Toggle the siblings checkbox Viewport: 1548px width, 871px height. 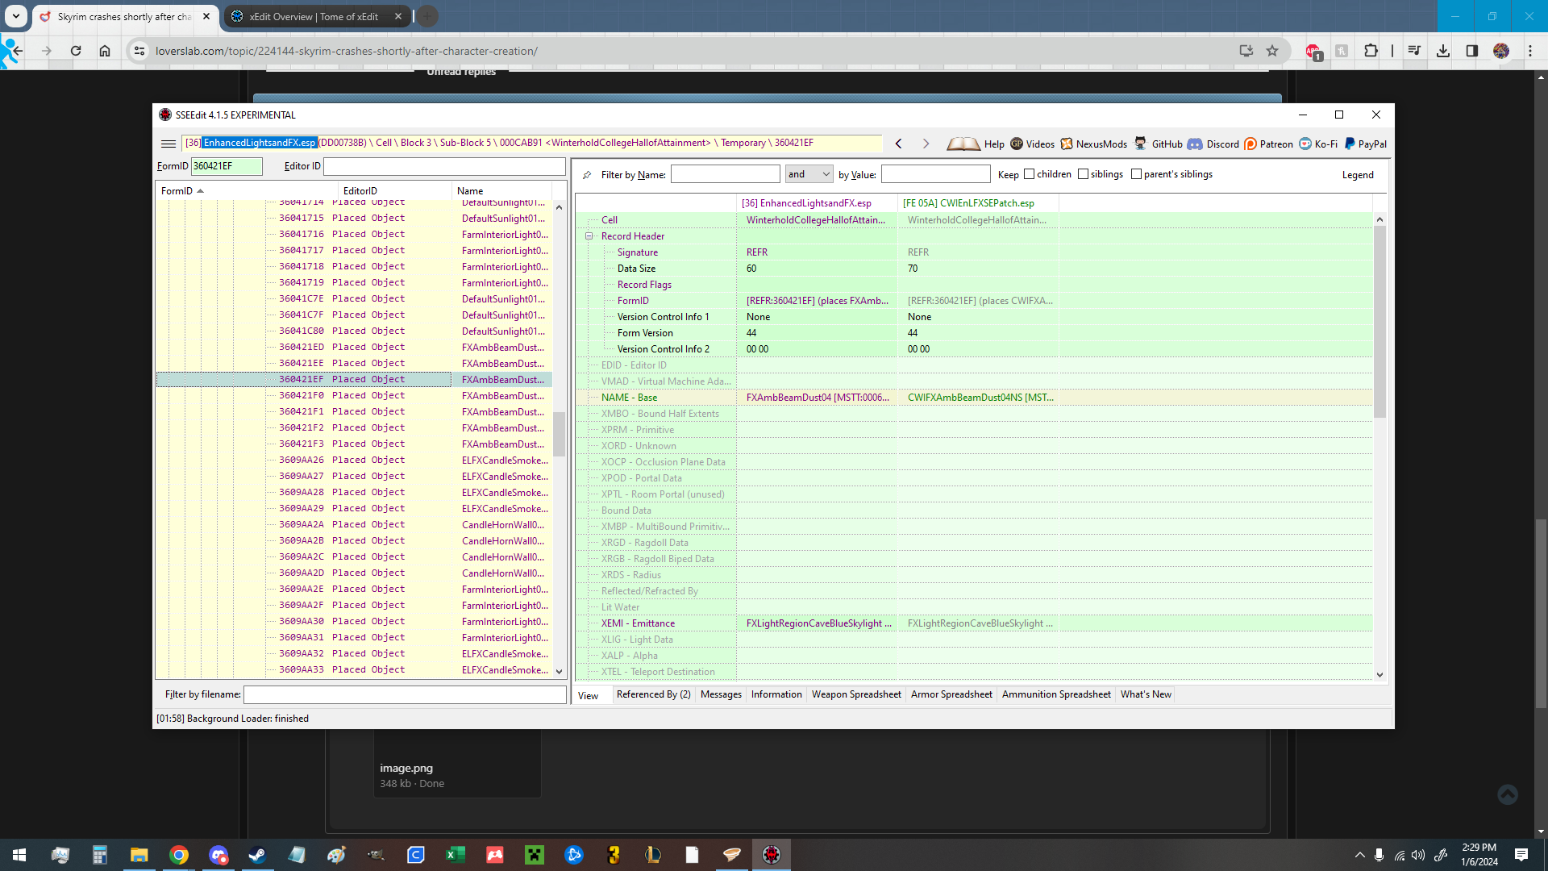click(1083, 174)
